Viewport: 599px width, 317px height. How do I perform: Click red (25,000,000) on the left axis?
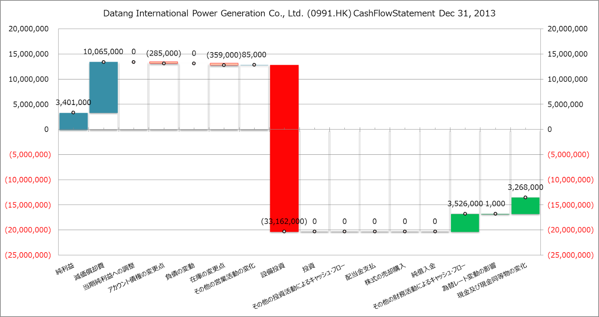click(28, 255)
